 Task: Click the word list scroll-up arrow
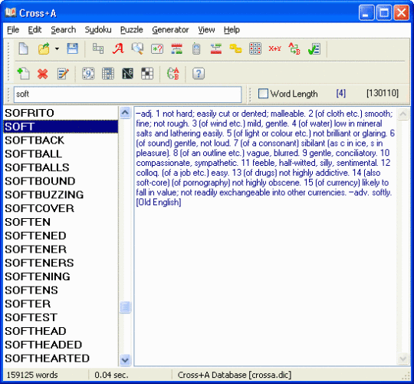(x=125, y=113)
